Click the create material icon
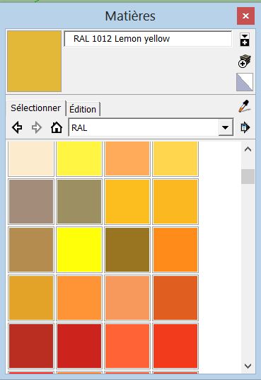 point(245,61)
